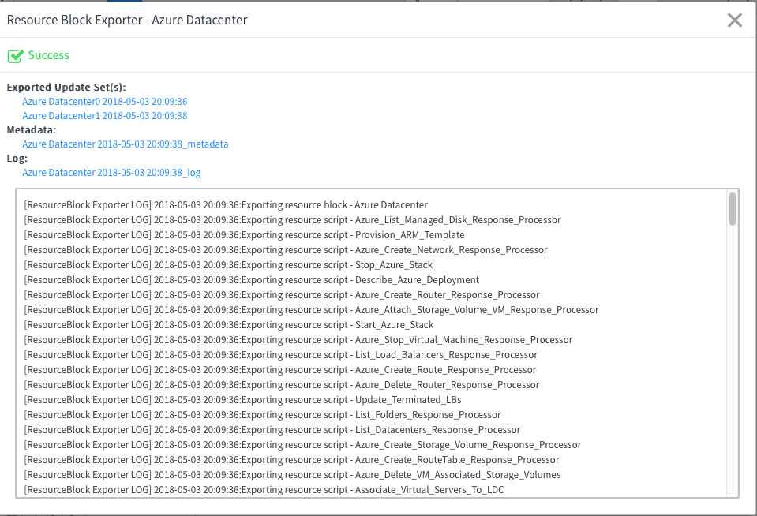Select log line Stop_Azure_Stack

228,265
